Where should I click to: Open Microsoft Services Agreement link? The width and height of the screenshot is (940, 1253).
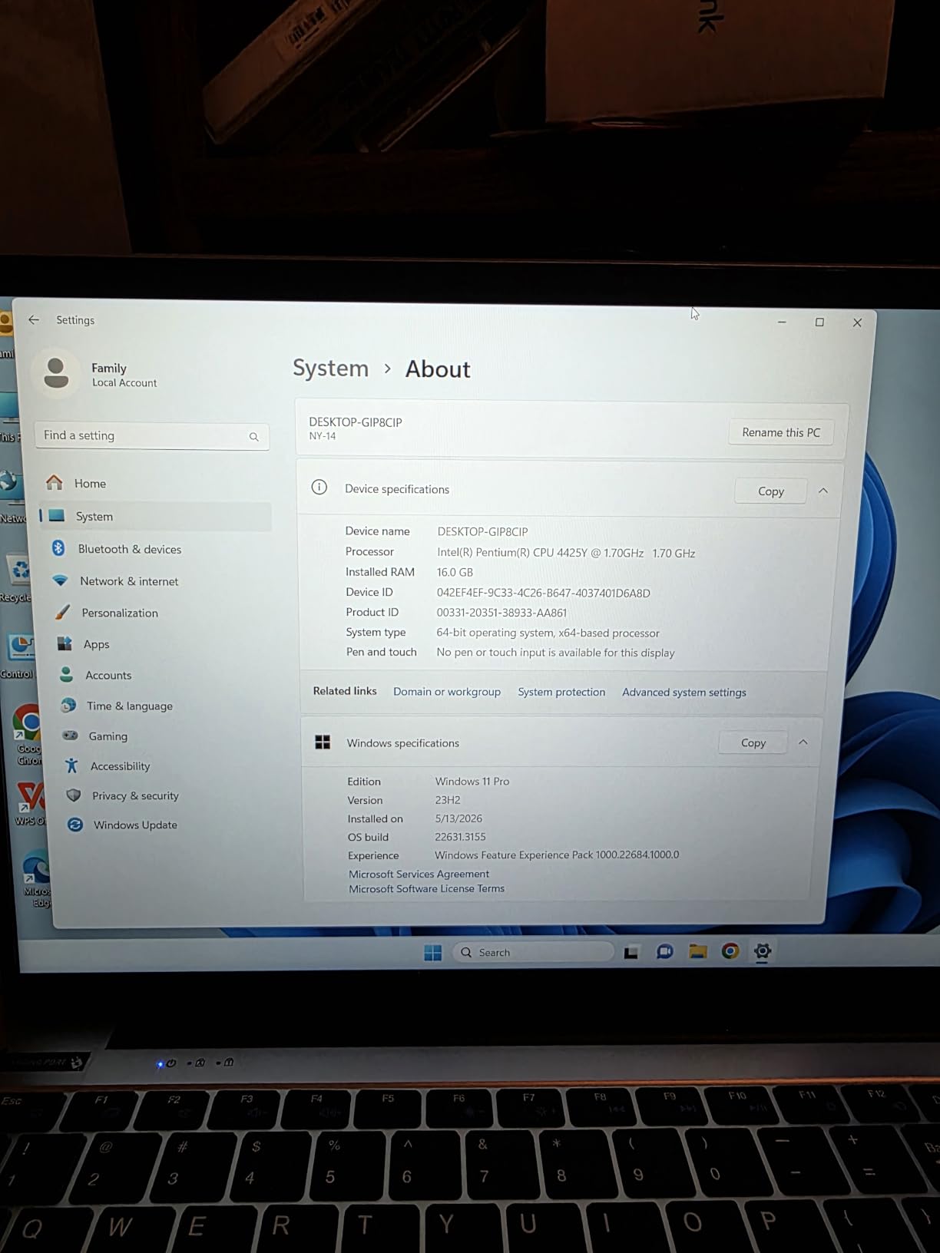click(419, 874)
